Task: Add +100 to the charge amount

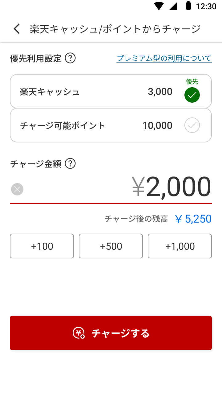Action: [42, 246]
